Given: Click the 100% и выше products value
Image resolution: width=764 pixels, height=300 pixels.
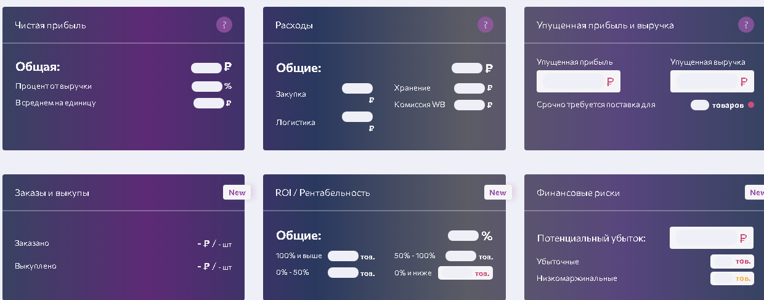Looking at the screenshot, I should (x=343, y=256).
